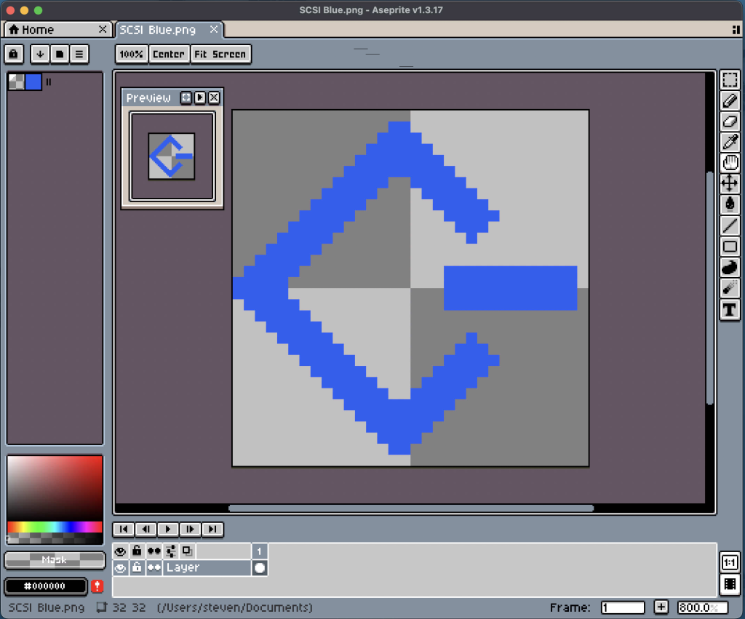This screenshot has height=619, width=745.
Task: Select the transparent palette color swatch
Action: pyautogui.click(x=16, y=81)
